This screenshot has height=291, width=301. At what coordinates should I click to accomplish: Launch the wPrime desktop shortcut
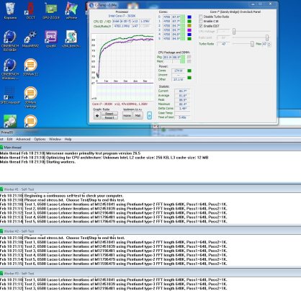click(x=71, y=10)
